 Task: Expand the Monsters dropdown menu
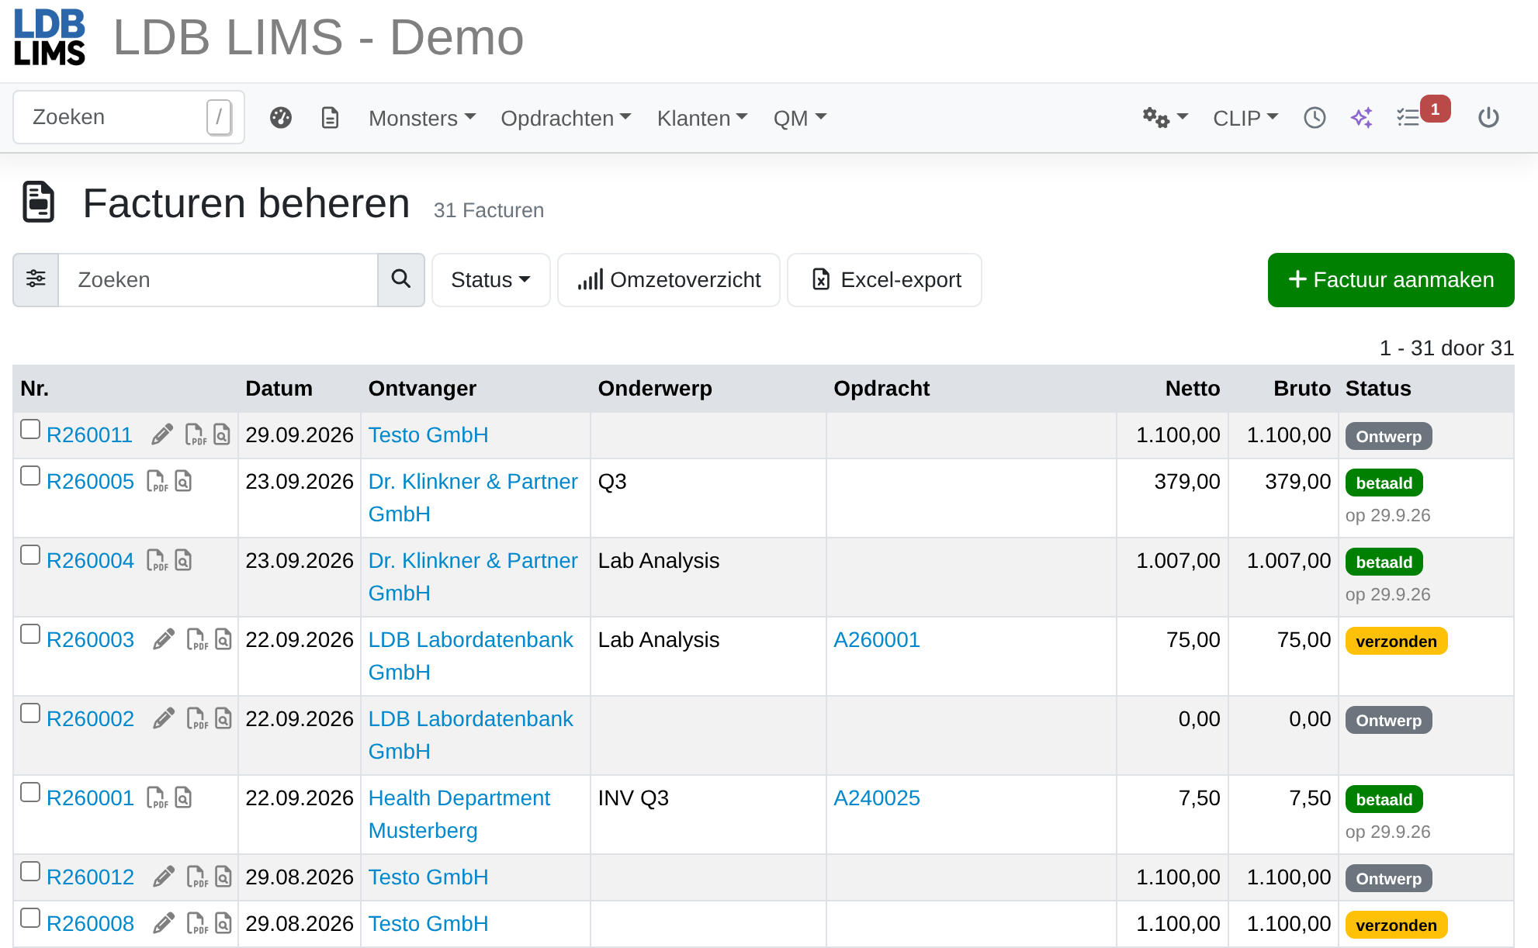(422, 118)
